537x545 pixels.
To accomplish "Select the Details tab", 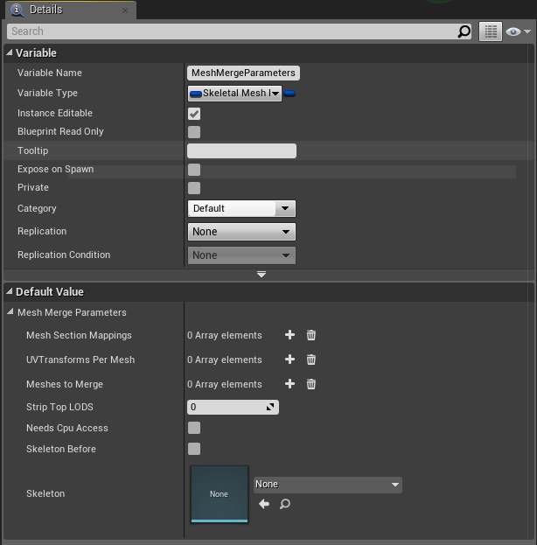I will [x=45, y=10].
